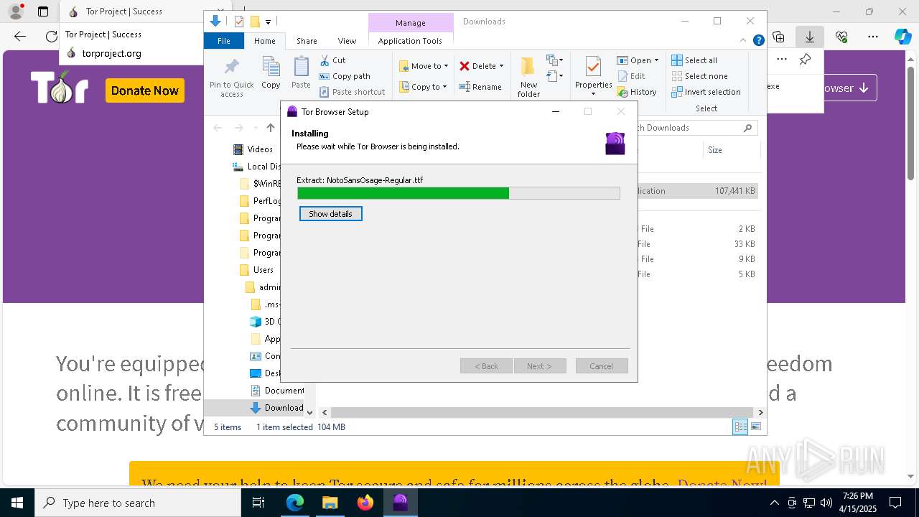Image resolution: width=919 pixels, height=517 pixels.
Task: Click the Tor Browser Setup logo icon
Action: tap(615, 143)
